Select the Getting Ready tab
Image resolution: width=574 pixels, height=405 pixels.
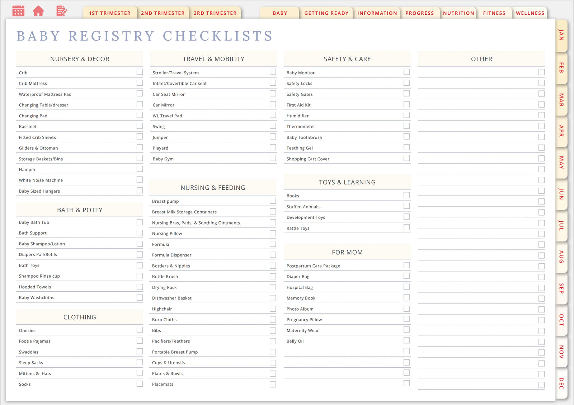pyautogui.click(x=326, y=13)
